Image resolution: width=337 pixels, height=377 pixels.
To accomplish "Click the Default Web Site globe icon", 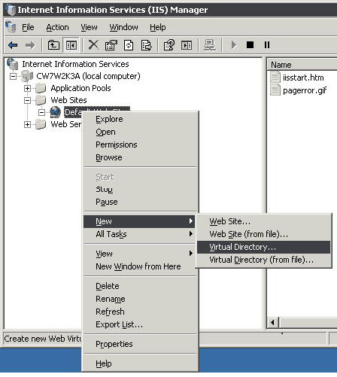I will tap(55, 112).
